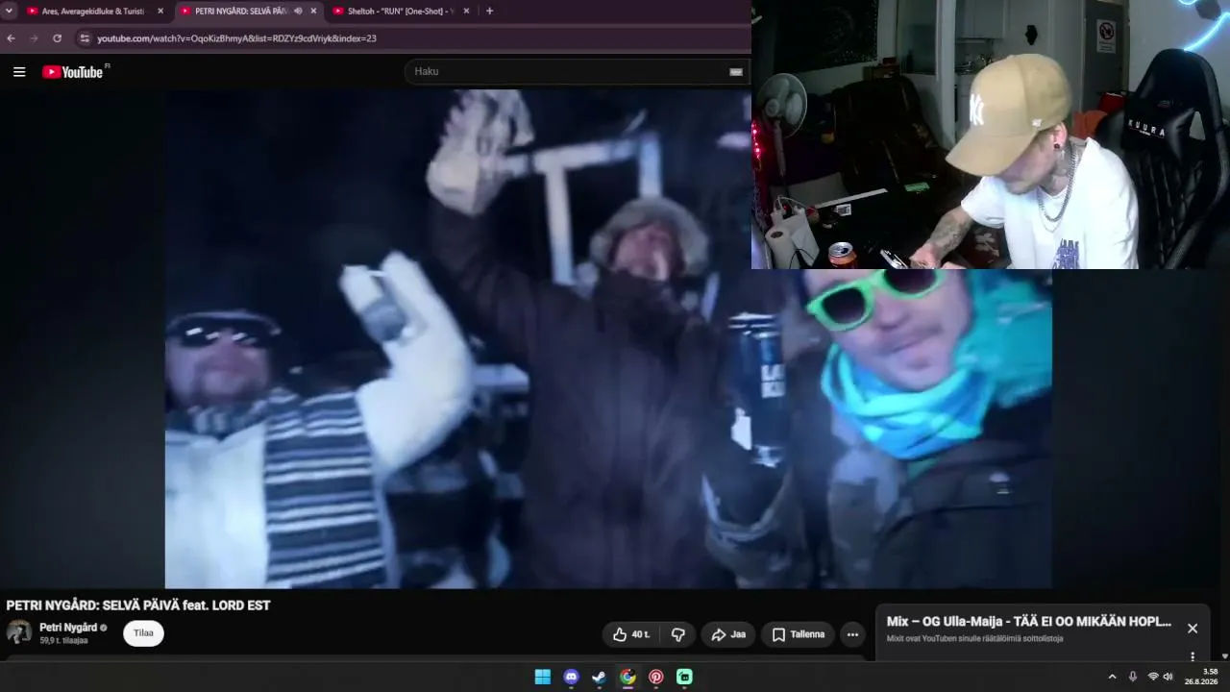Subscribe with the Tilaa button
1230x692 pixels.
143,633
